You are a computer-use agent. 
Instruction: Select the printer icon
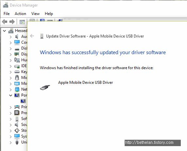tap(17, 107)
